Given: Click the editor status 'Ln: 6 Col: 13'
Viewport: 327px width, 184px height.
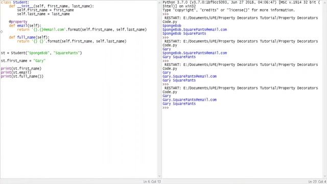Looking at the screenshot, I should (152, 182).
